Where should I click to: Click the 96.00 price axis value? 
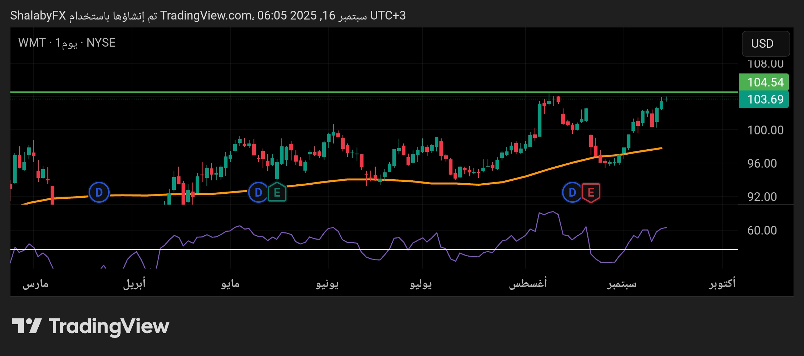[x=762, y=163]
